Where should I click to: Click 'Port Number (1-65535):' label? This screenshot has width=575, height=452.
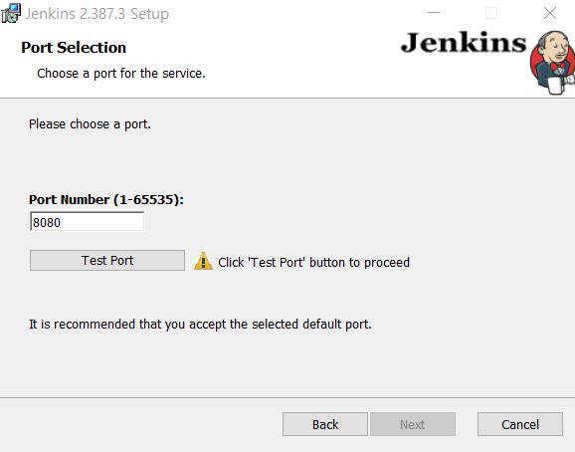pos(106,199)
